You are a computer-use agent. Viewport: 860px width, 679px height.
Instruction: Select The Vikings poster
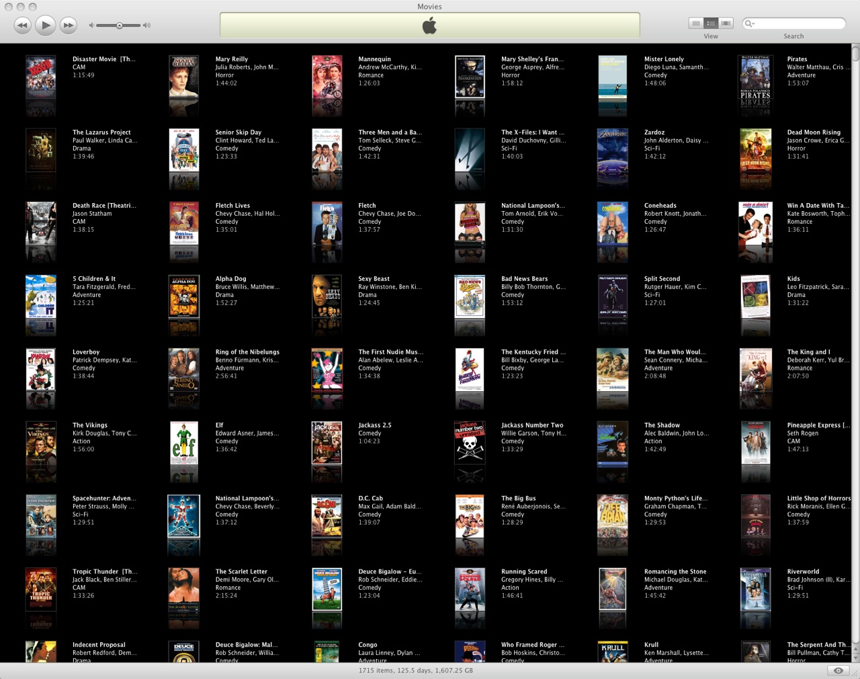coord(40,443)
